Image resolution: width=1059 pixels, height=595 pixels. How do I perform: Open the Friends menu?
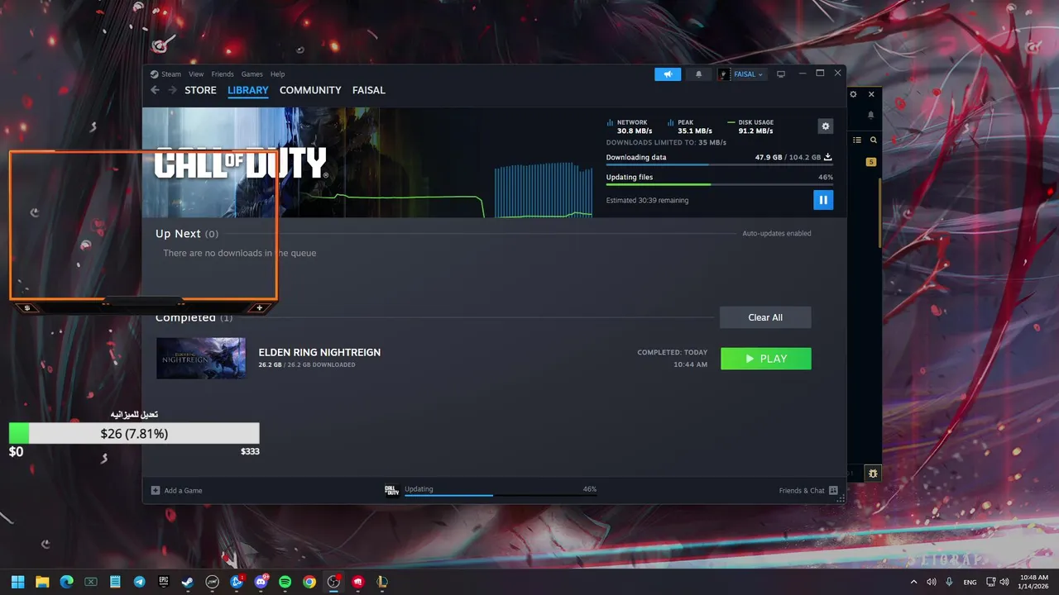point(223,74)
